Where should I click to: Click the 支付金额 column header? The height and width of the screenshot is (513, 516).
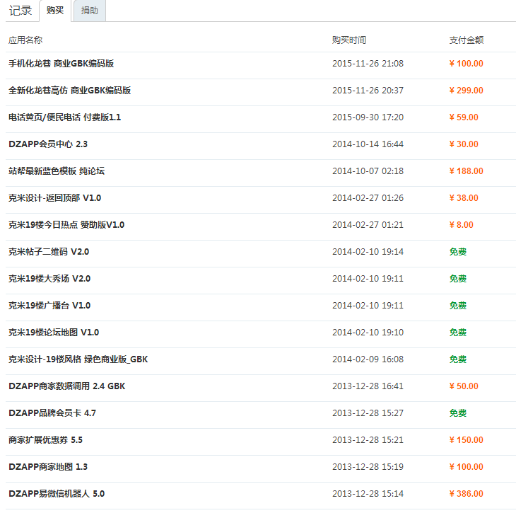(467, 40)
